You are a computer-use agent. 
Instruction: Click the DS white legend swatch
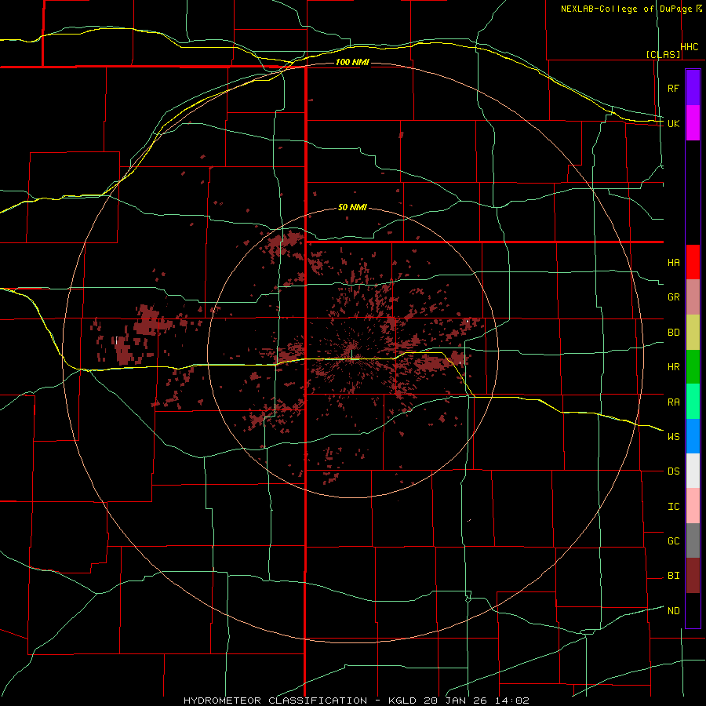[693, 471]
